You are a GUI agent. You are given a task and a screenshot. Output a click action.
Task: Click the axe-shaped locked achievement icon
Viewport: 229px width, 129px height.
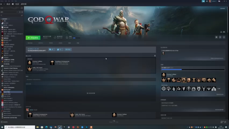pyautogui.click(x=179, y=89)
